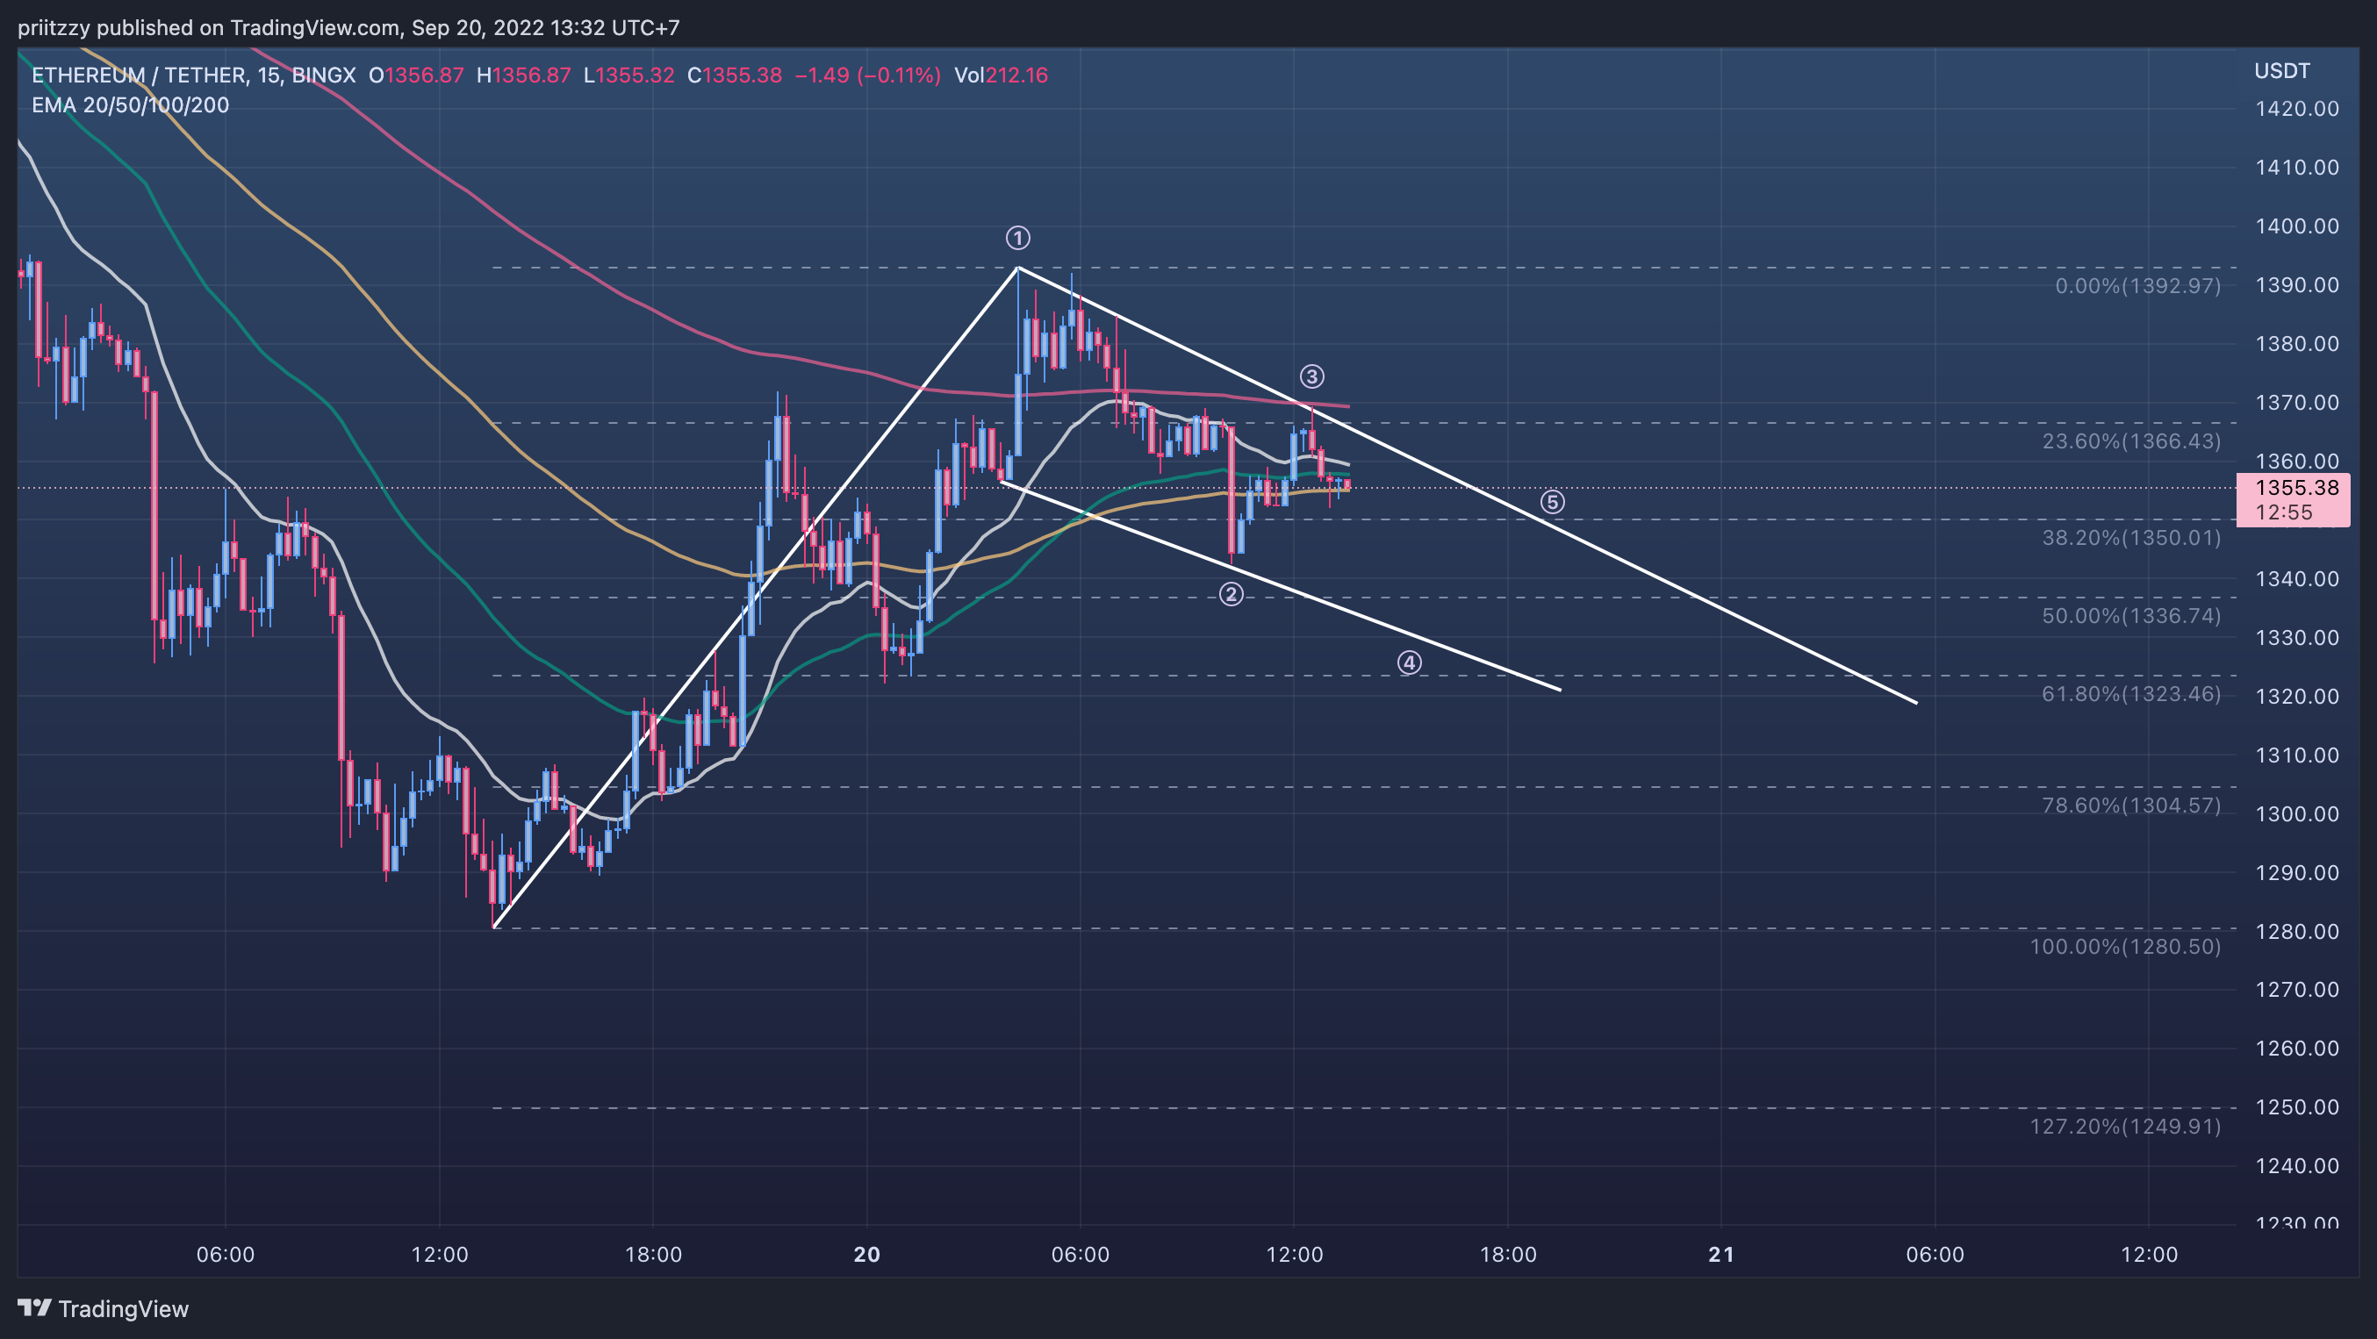Click the low value 'L1355.32'

point(629,75)
